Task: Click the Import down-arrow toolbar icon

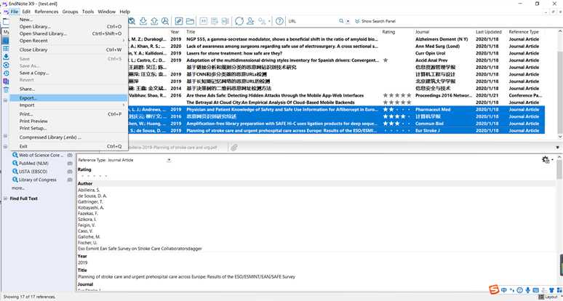Action: click(x=143, y=21)
